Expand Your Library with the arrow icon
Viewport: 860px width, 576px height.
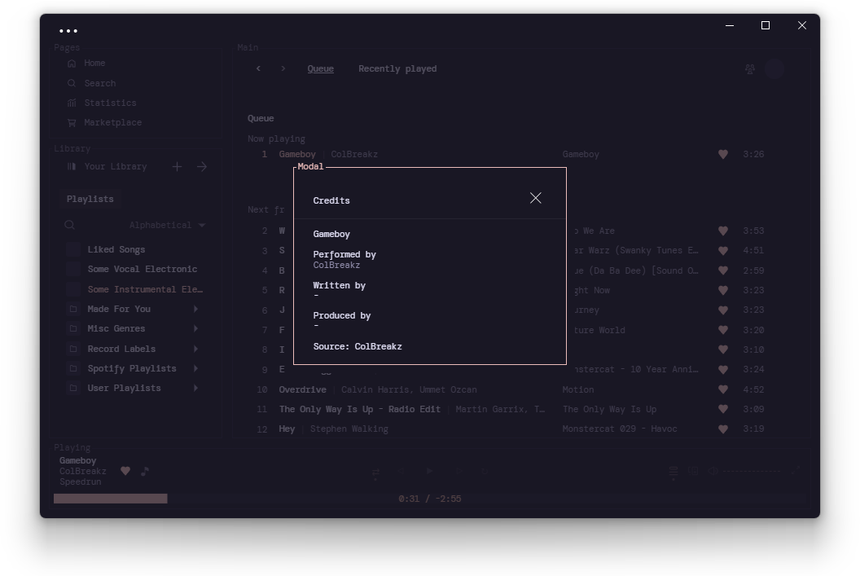coord(202,166)
